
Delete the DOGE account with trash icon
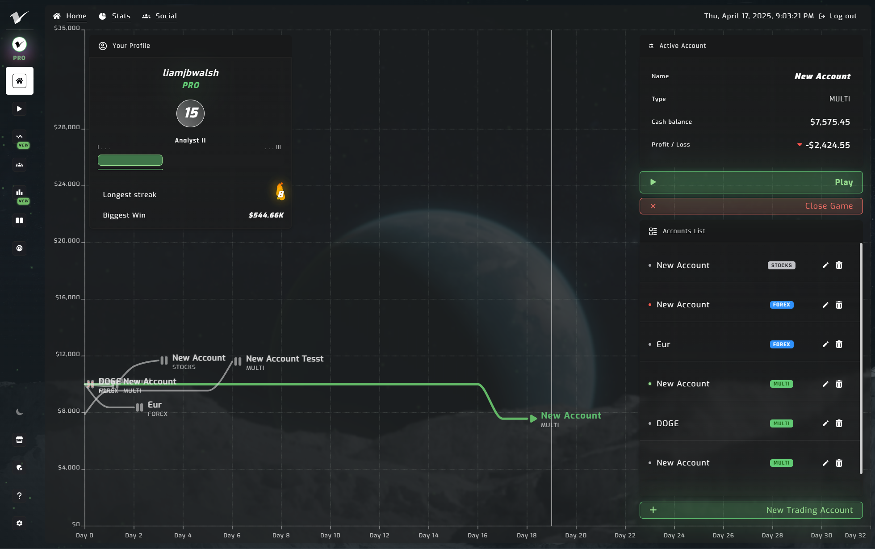pyautogui.click(x=839, y=423)
